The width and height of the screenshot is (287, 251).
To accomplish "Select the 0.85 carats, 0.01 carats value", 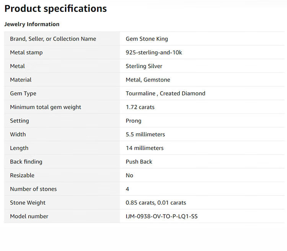I will (156, 203).
